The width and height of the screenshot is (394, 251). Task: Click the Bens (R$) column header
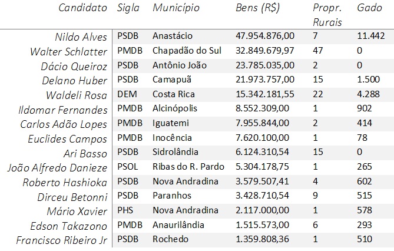coord(257,8)
